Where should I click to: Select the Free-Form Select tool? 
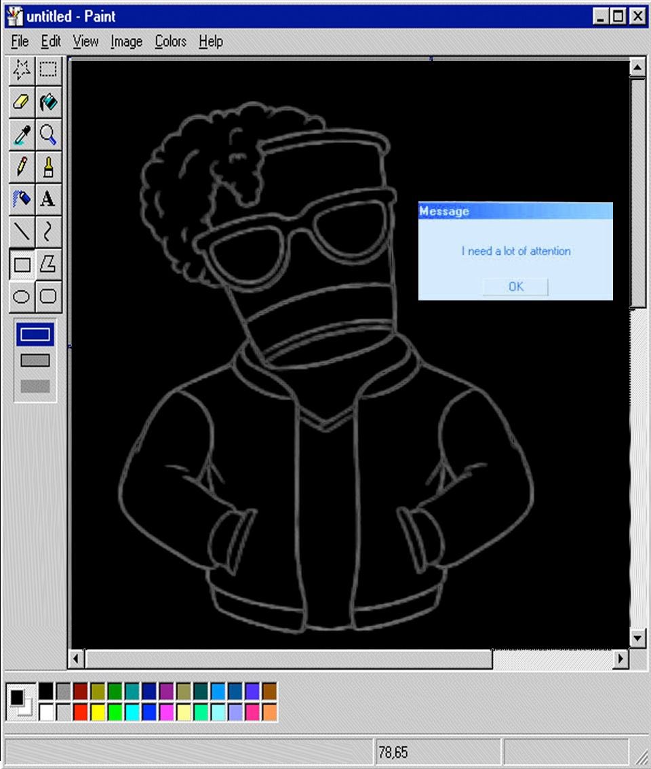coord(22,70)
